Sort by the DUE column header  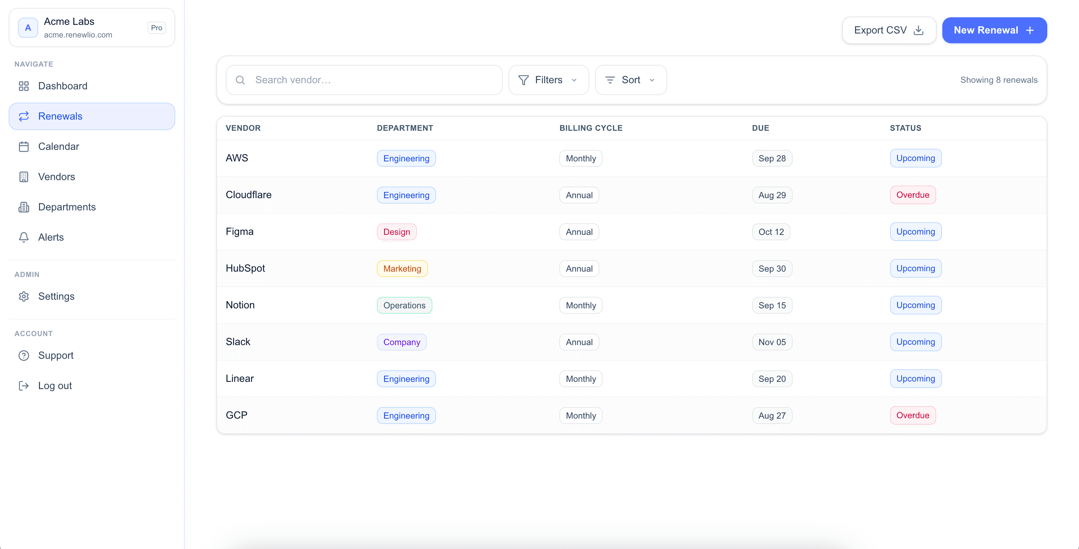tap(761, 128)
